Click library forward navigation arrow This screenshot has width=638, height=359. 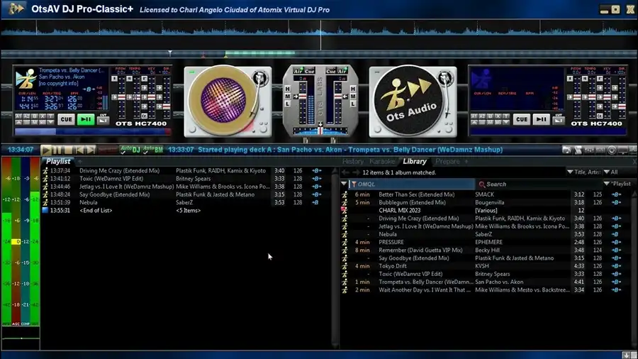pos(356,172)
